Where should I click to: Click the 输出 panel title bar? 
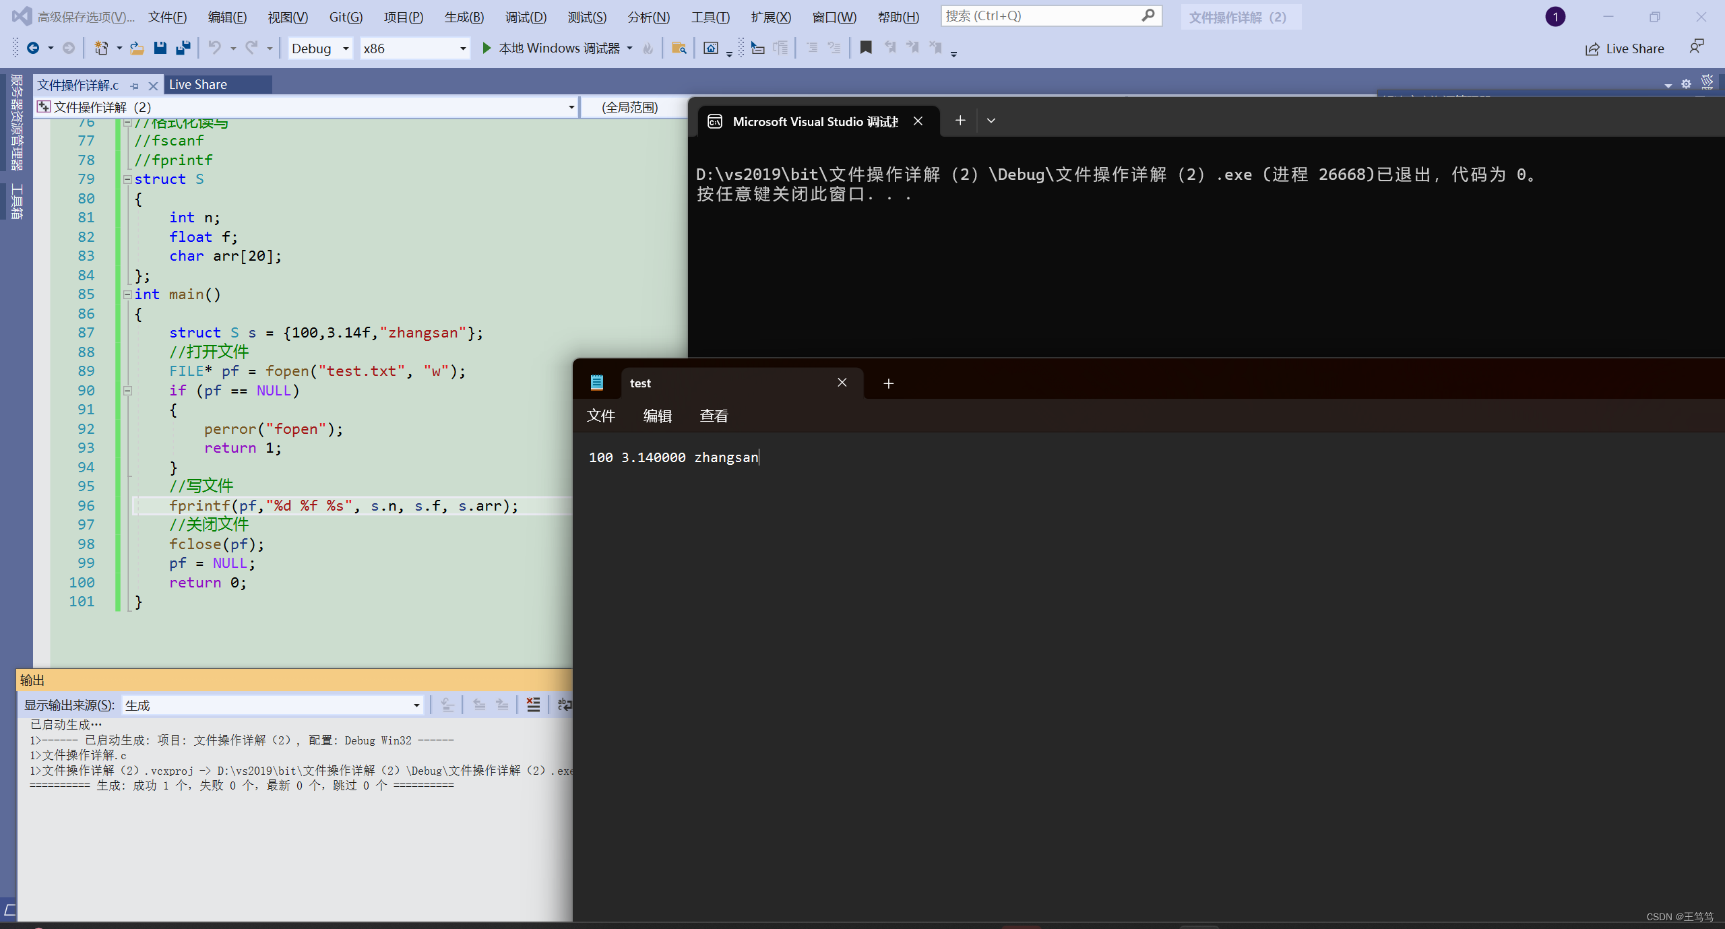click(294, 680)
